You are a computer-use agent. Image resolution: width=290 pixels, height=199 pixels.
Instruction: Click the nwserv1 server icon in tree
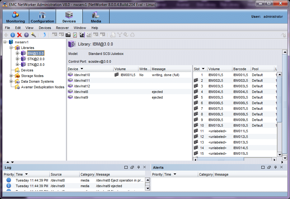tap(11, 42)
